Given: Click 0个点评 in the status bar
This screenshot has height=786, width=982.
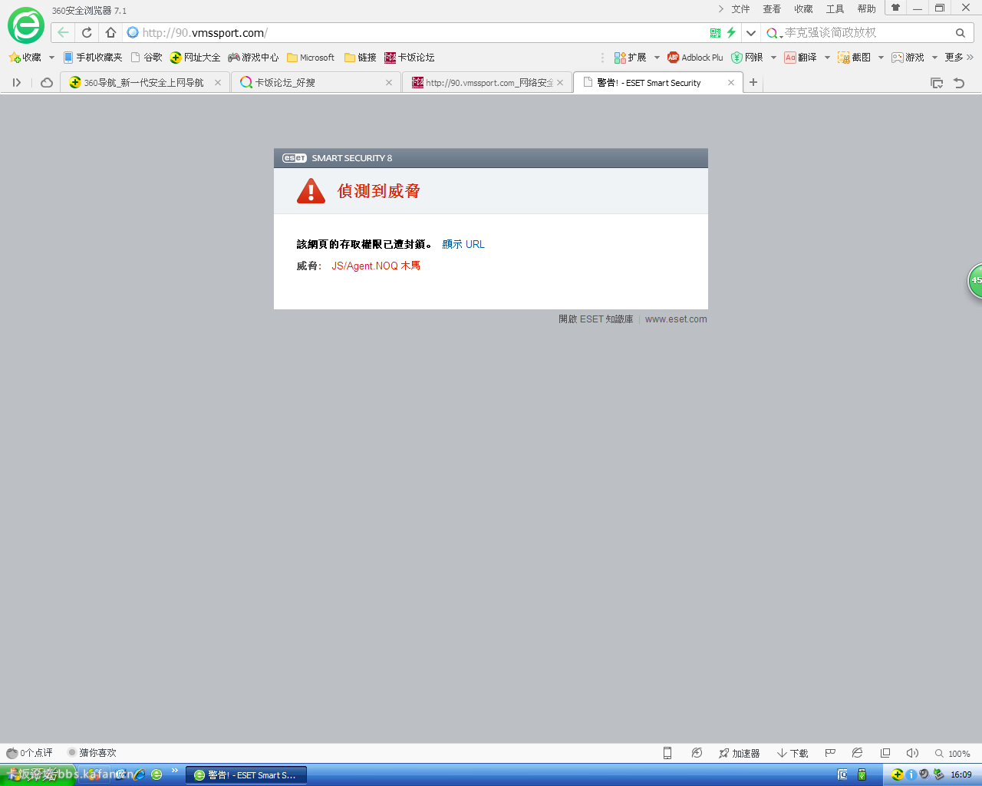Looking at the screenshot, I should (x=30, y=753).
